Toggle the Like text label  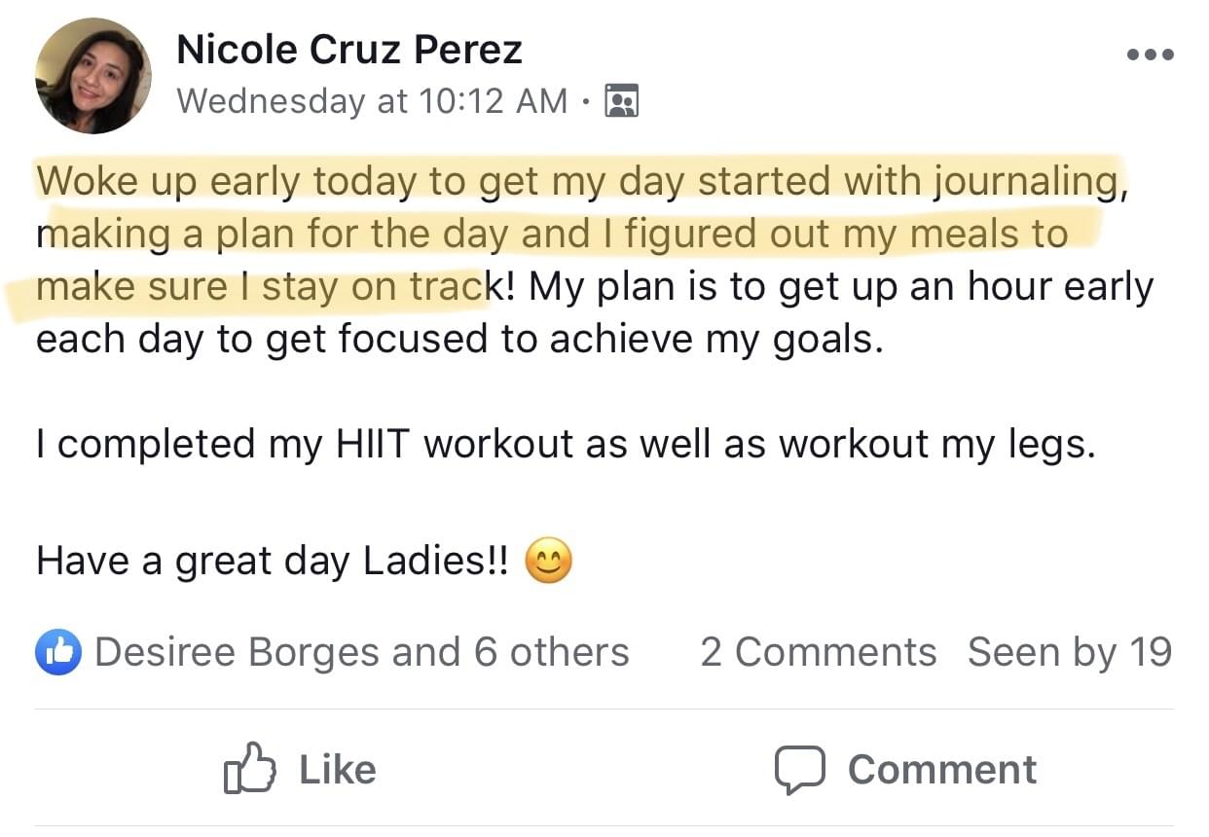click(x=337, y=770)
